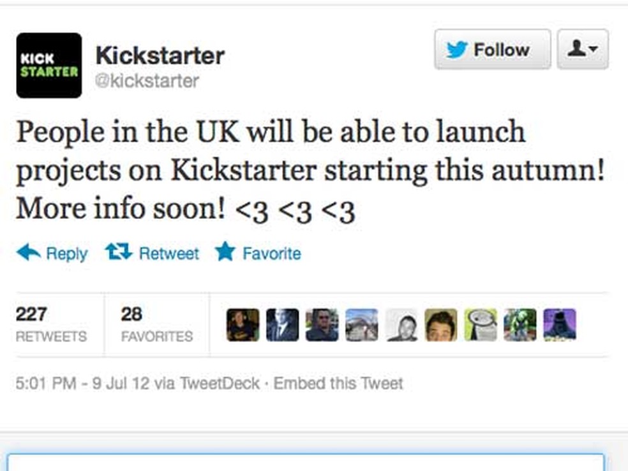The image size is (628, 471).
Task: Select the Kickstarter profile avatar
Action: pyautogui.click(x=49, y=65)
